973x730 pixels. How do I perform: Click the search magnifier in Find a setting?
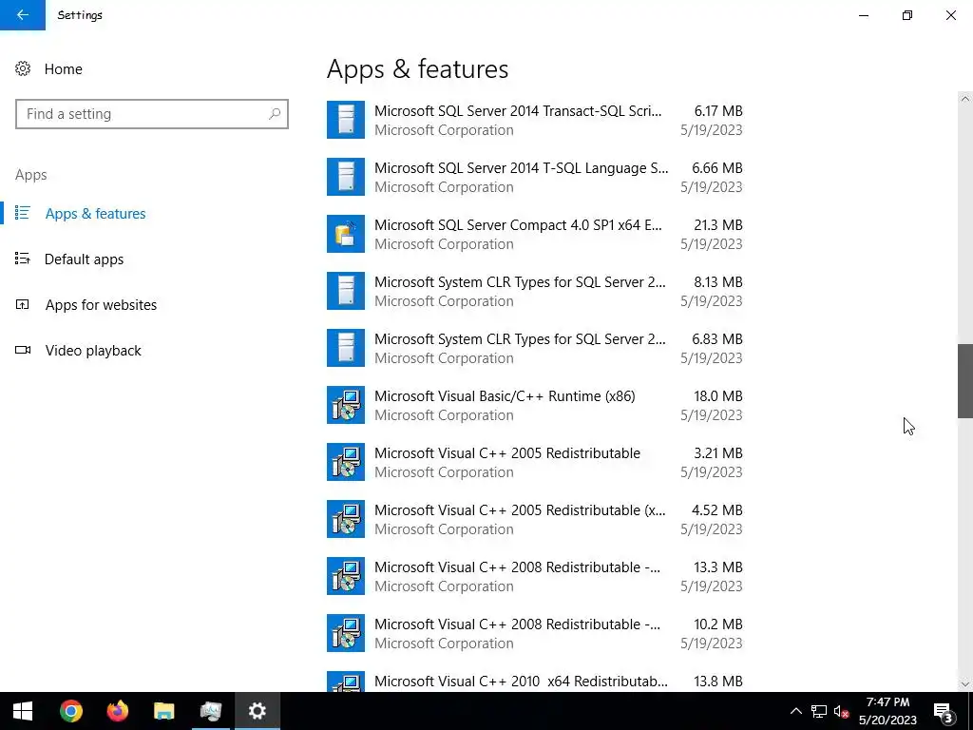[x=275, y=114]
